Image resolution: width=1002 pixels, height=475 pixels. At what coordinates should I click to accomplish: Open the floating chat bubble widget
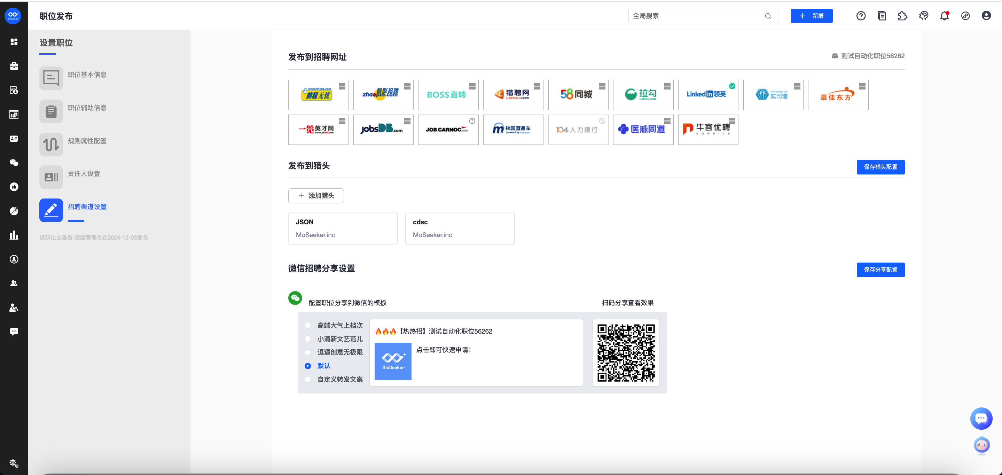click(981, 419)
